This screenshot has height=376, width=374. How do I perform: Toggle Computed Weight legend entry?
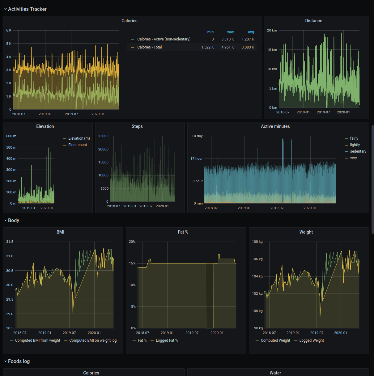point(275,340)
